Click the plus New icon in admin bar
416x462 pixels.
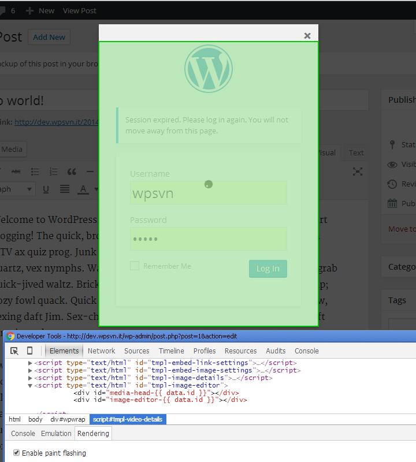29,11
